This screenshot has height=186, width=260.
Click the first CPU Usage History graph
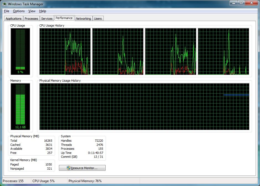pyautogui.click(x=65, y=51)
